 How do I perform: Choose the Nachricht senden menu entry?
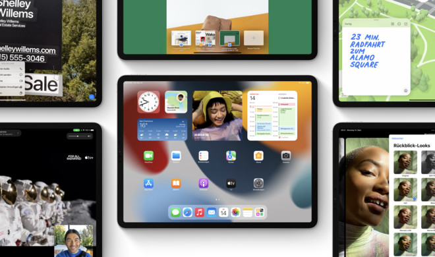click(12, 74)
